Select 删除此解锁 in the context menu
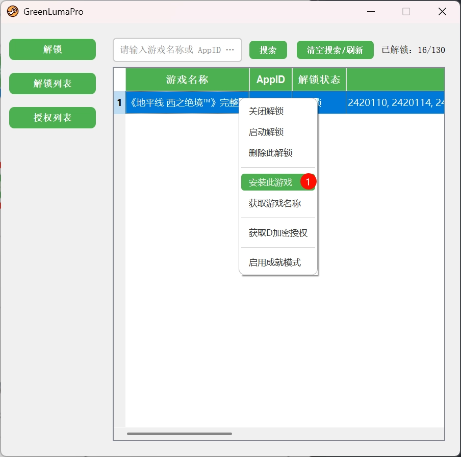The image size is (461, 457). pyautogui.click(x=278, y=153)
